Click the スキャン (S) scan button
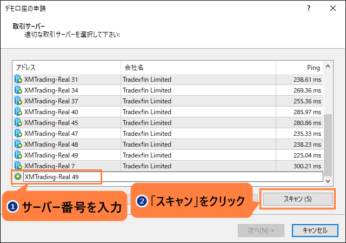The width and height of the screenshot is (346, 243). click(x=298, y=199)
